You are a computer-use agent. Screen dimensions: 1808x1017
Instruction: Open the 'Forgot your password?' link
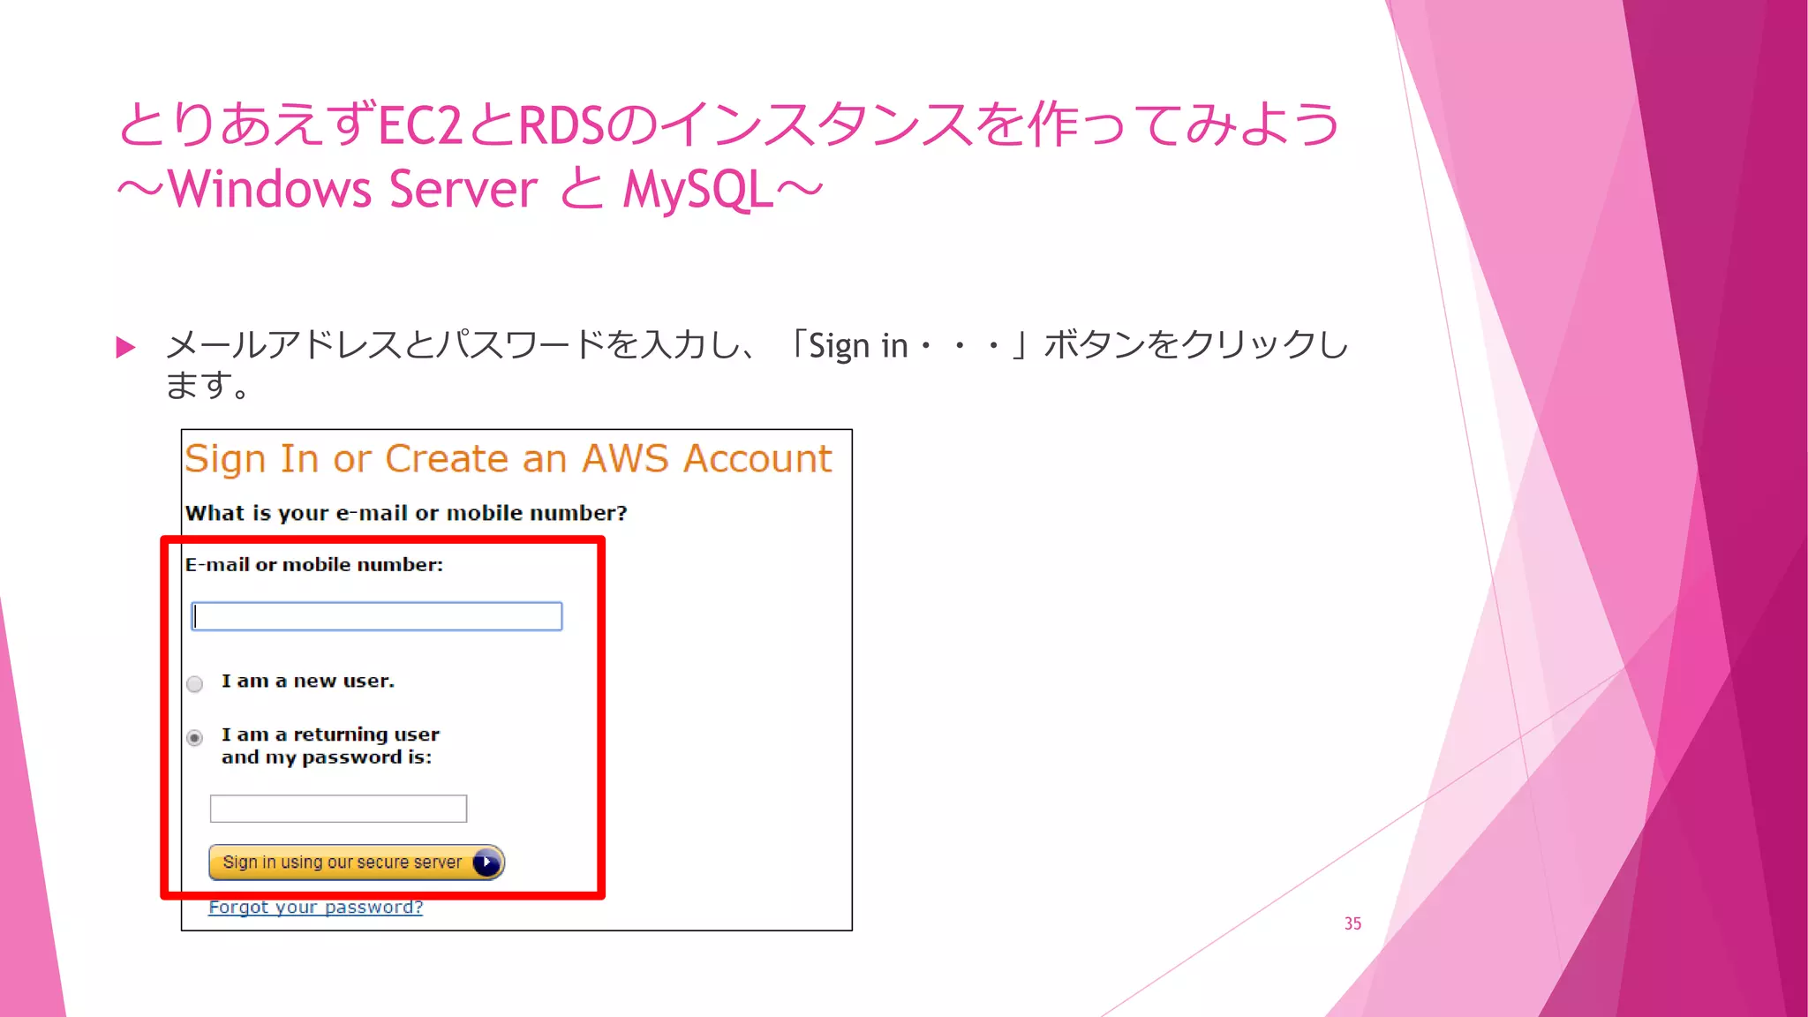pos(315,908)
